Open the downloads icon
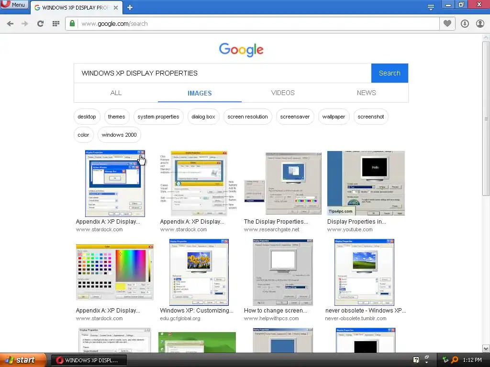Image resolution: width=490 pixels, height=367 pixels. click(x=465, y=24)
